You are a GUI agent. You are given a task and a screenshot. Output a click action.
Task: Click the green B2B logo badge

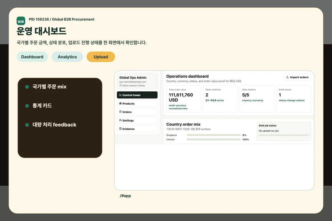click(21, 21)
